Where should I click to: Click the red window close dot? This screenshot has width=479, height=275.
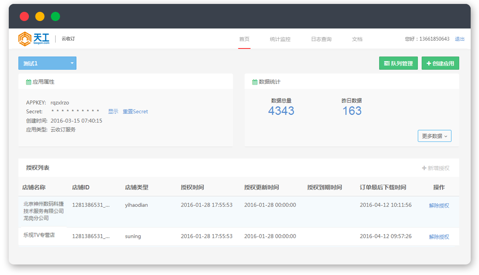[25, 17]
